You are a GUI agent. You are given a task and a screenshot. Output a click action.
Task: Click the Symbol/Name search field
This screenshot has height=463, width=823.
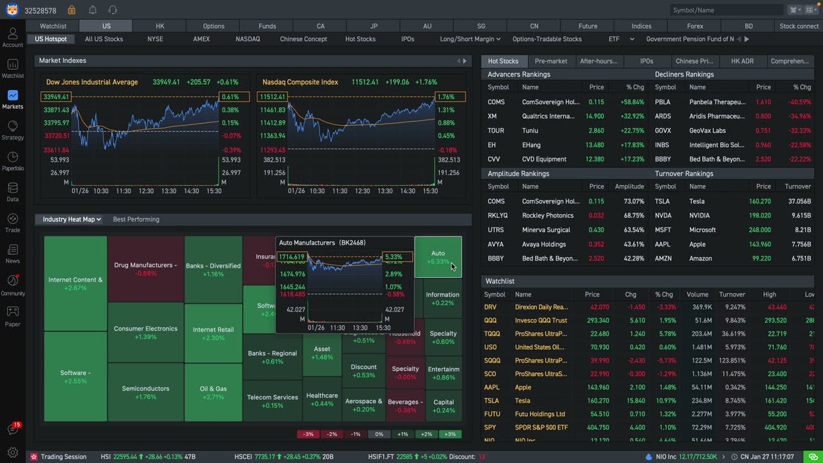point(727,10)
